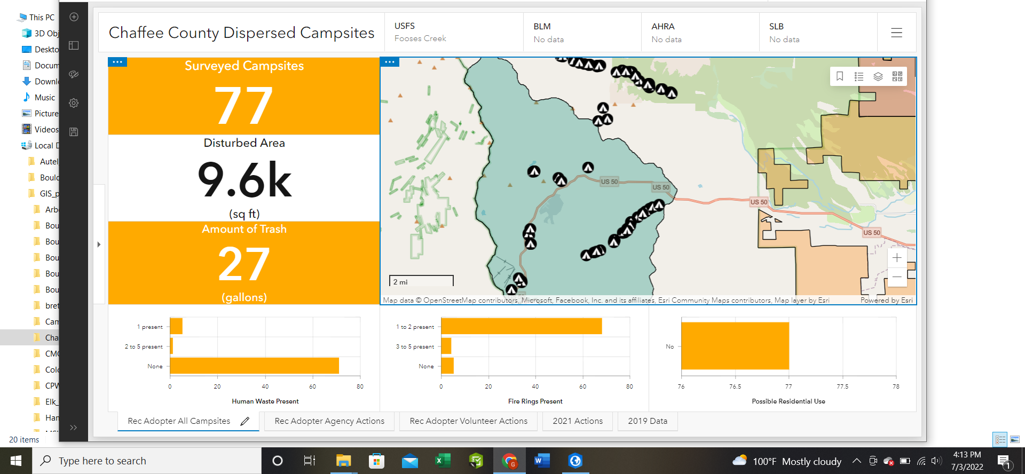
Task: Switch to Rec Adopter Agency Actions tab
Action: pos(329,421)
